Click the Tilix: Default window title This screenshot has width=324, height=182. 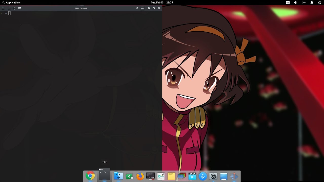[x=81, y=8]
